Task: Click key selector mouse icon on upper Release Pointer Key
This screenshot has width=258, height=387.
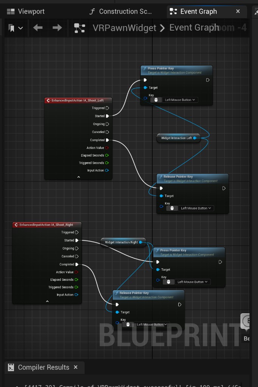Action: point(172,208)
